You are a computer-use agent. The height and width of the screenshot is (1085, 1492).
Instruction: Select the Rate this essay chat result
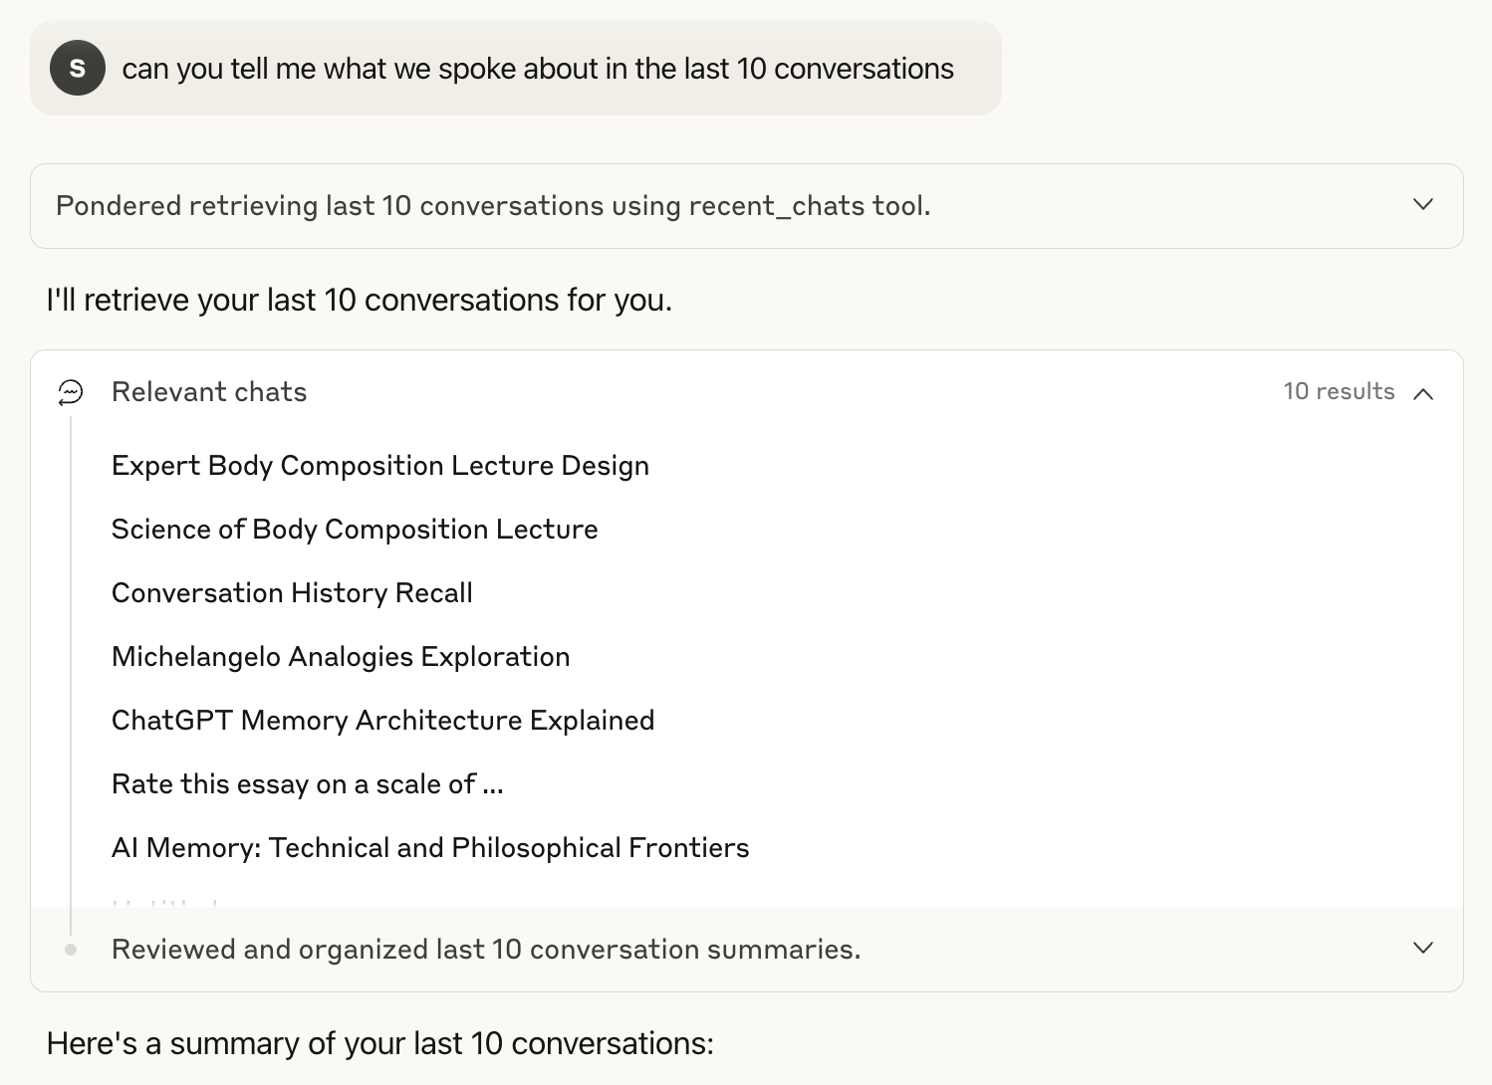307,784
